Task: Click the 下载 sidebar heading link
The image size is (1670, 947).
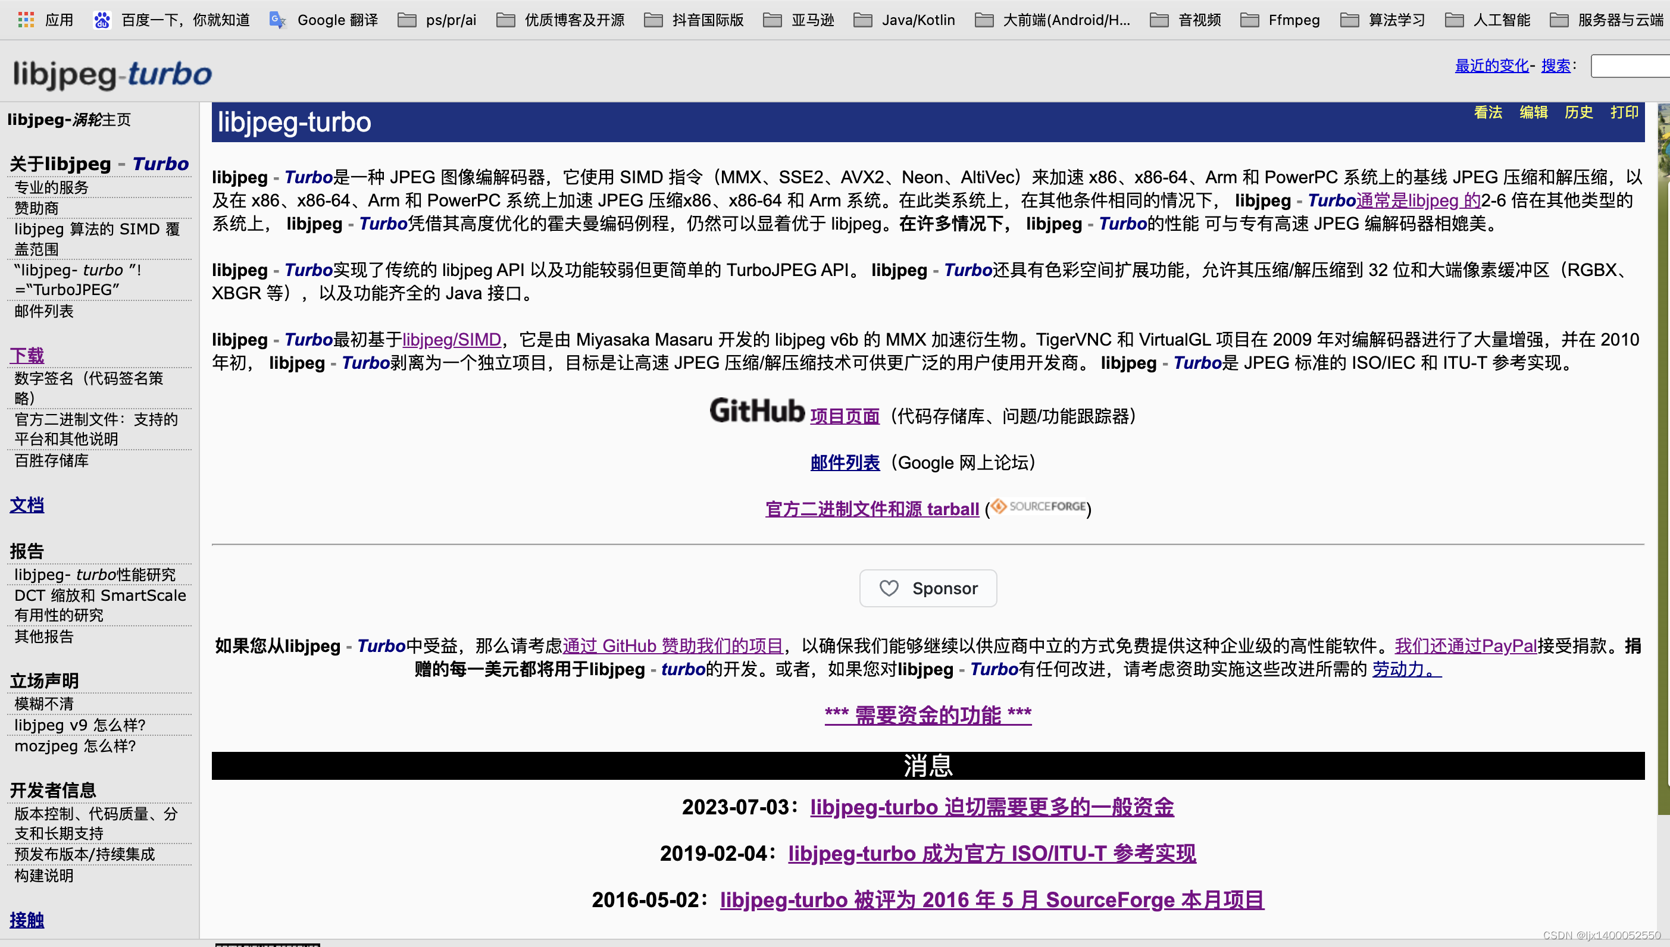Action: click(x=27, y=355)
